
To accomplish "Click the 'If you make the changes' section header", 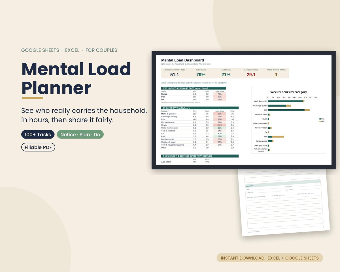I will click(x=200, y=156).
